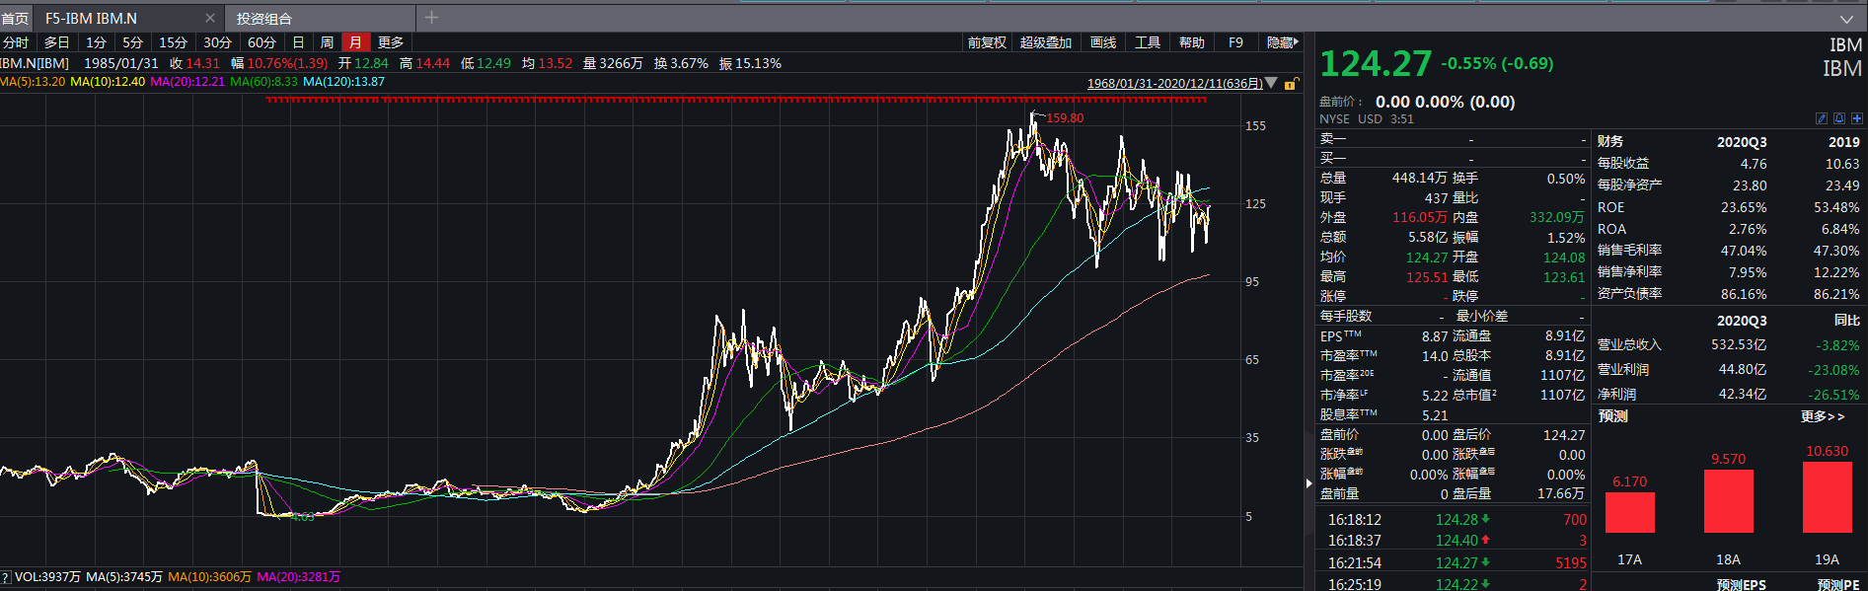Open the date range dropdown triangle
This screenshot has width=1868, height=591.
coord(1271,84)
